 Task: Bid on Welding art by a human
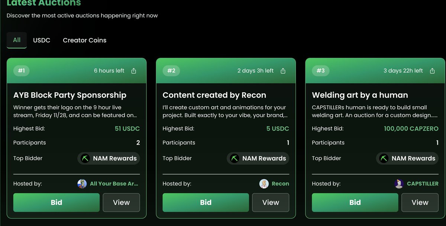(x=355, y=203)
